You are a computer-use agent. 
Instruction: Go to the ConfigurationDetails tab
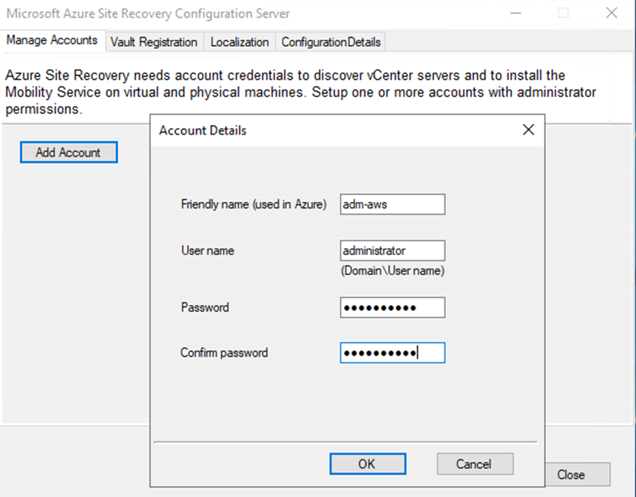tap(331, 42)
